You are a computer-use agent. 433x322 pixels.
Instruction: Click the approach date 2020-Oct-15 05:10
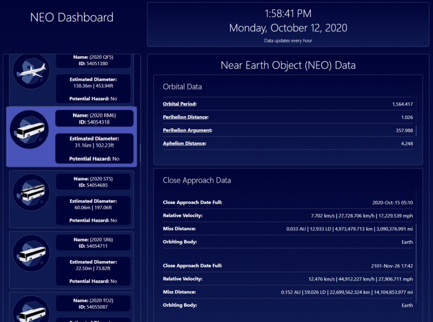point(392,203)
